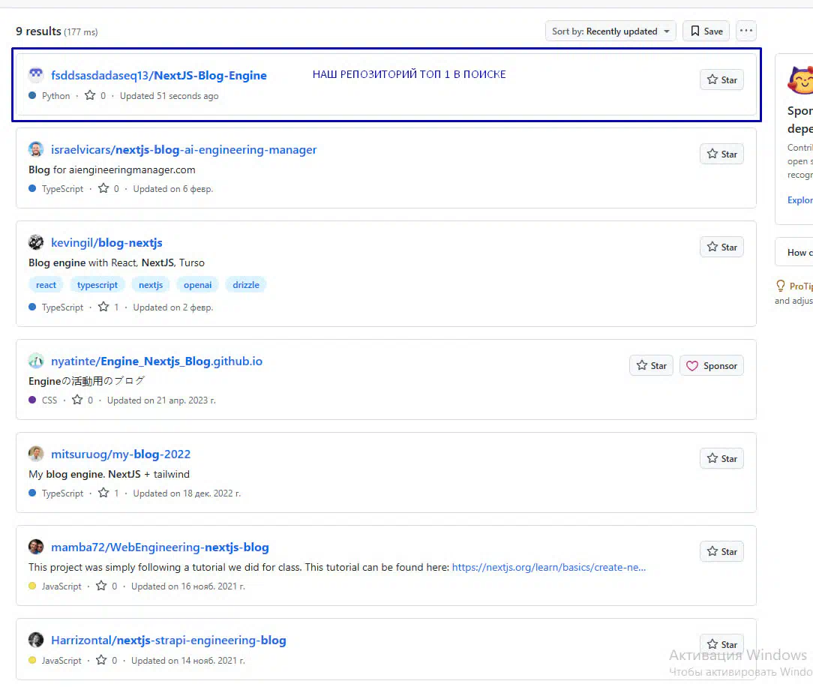Click star count of mamba72 repository
813x687 pixels.
[x=106, y=586]
